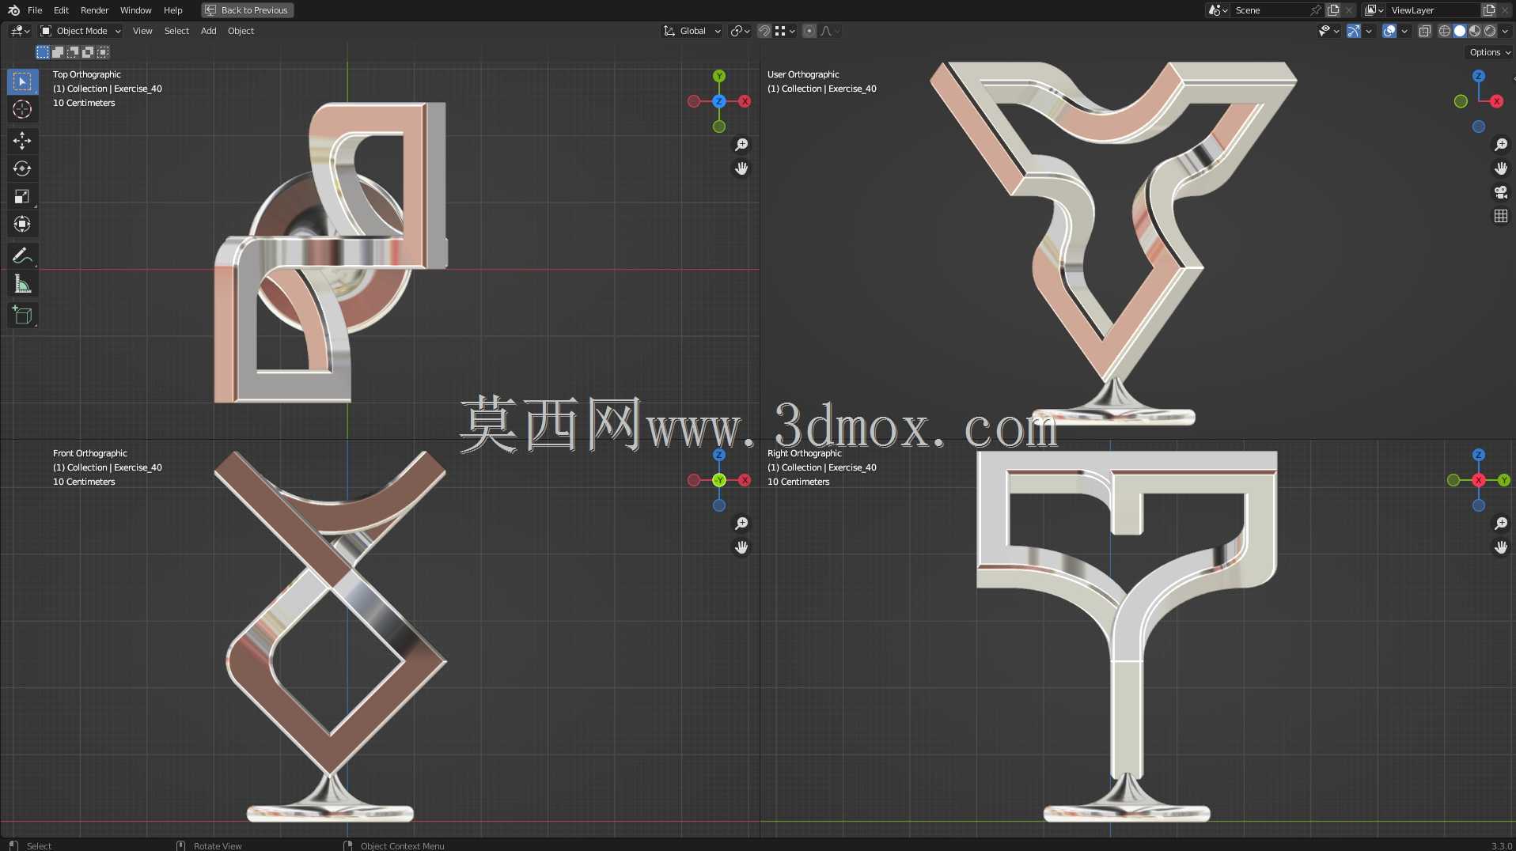Open the Object Mode dropdown

[81, 31]
